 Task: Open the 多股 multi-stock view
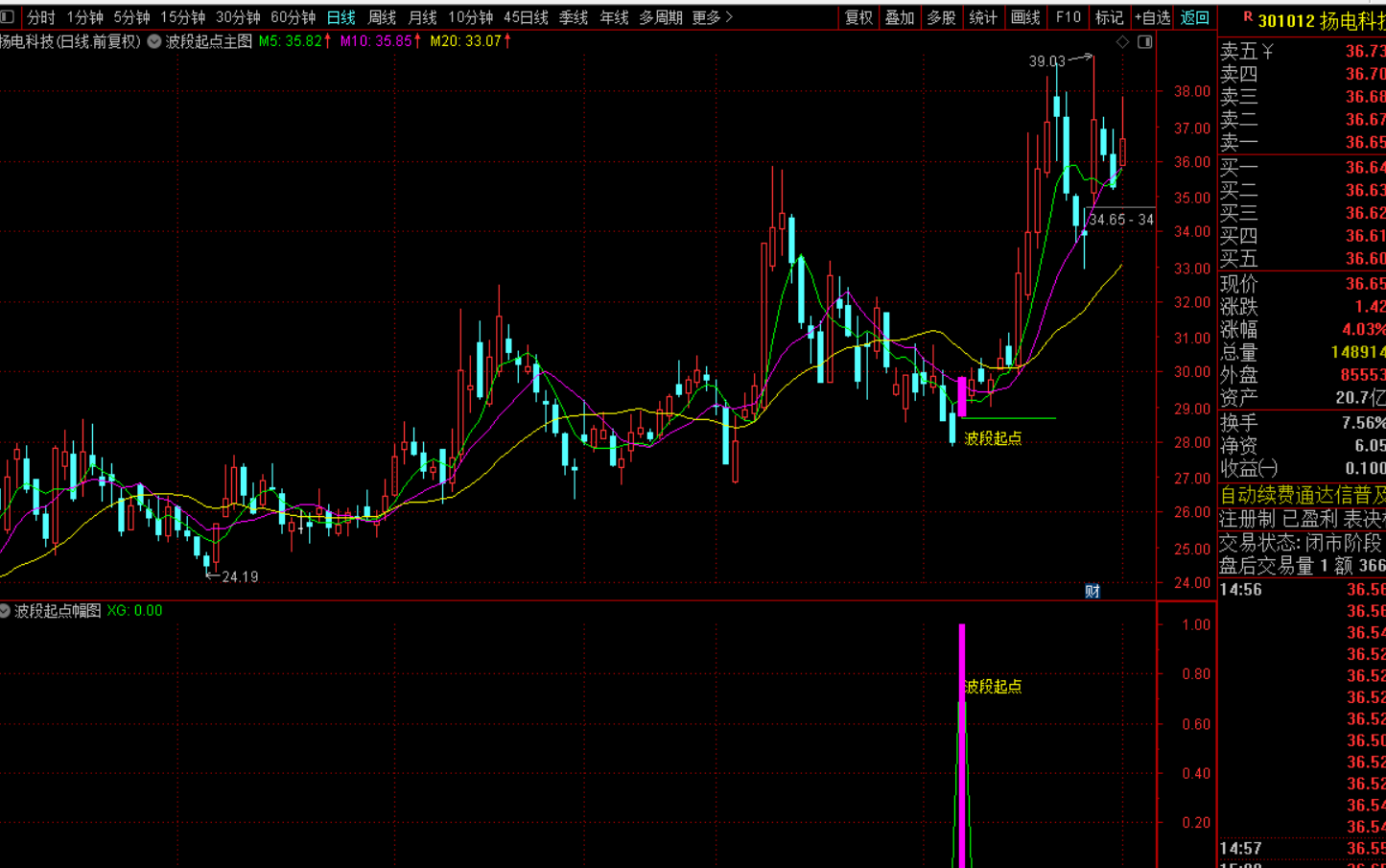click(x=941, y=17)
